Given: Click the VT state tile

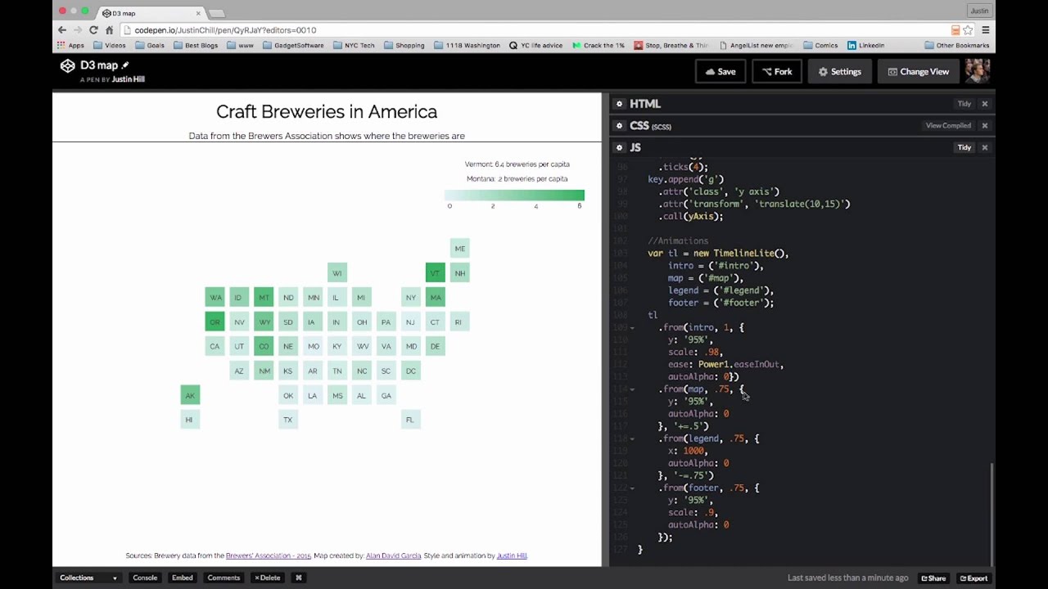Looking at the screenshot, I should tap(435, 273).
